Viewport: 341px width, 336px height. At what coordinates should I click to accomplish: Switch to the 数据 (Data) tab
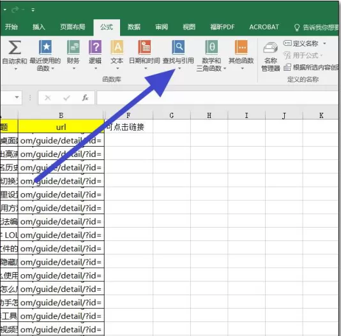click(134, 27)
